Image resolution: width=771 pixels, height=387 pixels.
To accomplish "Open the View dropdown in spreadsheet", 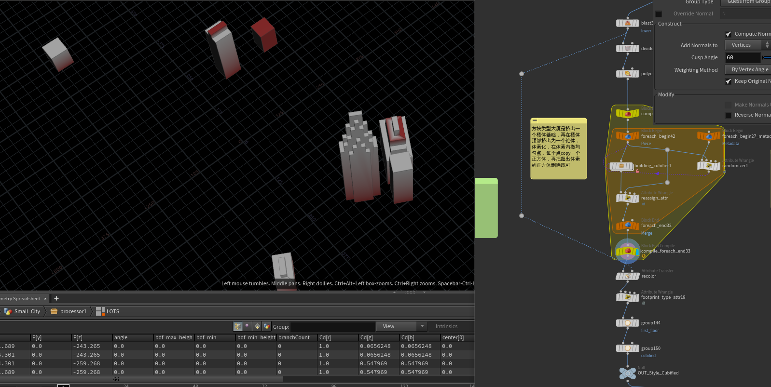I will 401,326.
